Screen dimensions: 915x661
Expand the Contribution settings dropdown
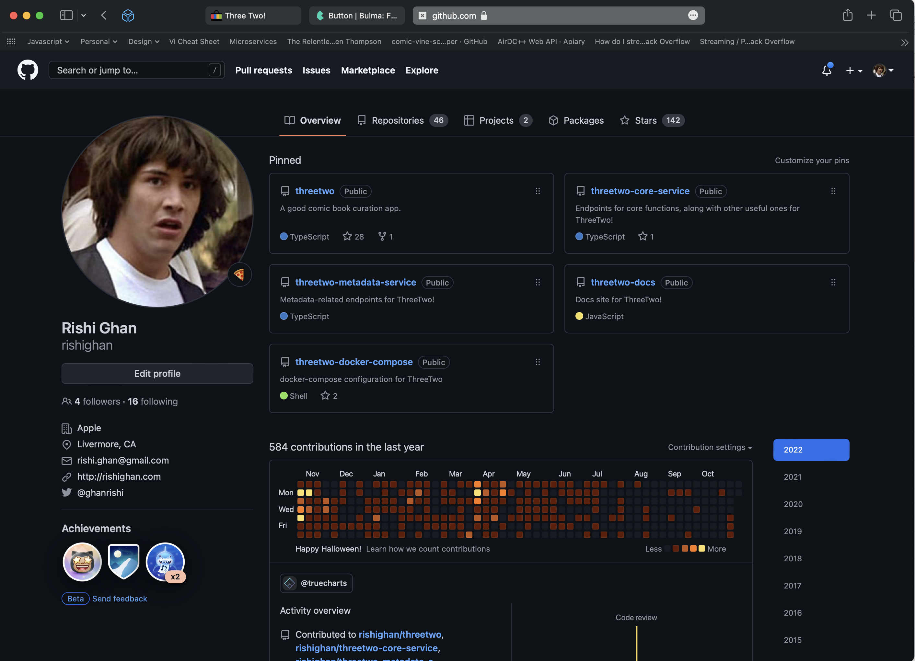pyautogui.click(x=710, y=447)
